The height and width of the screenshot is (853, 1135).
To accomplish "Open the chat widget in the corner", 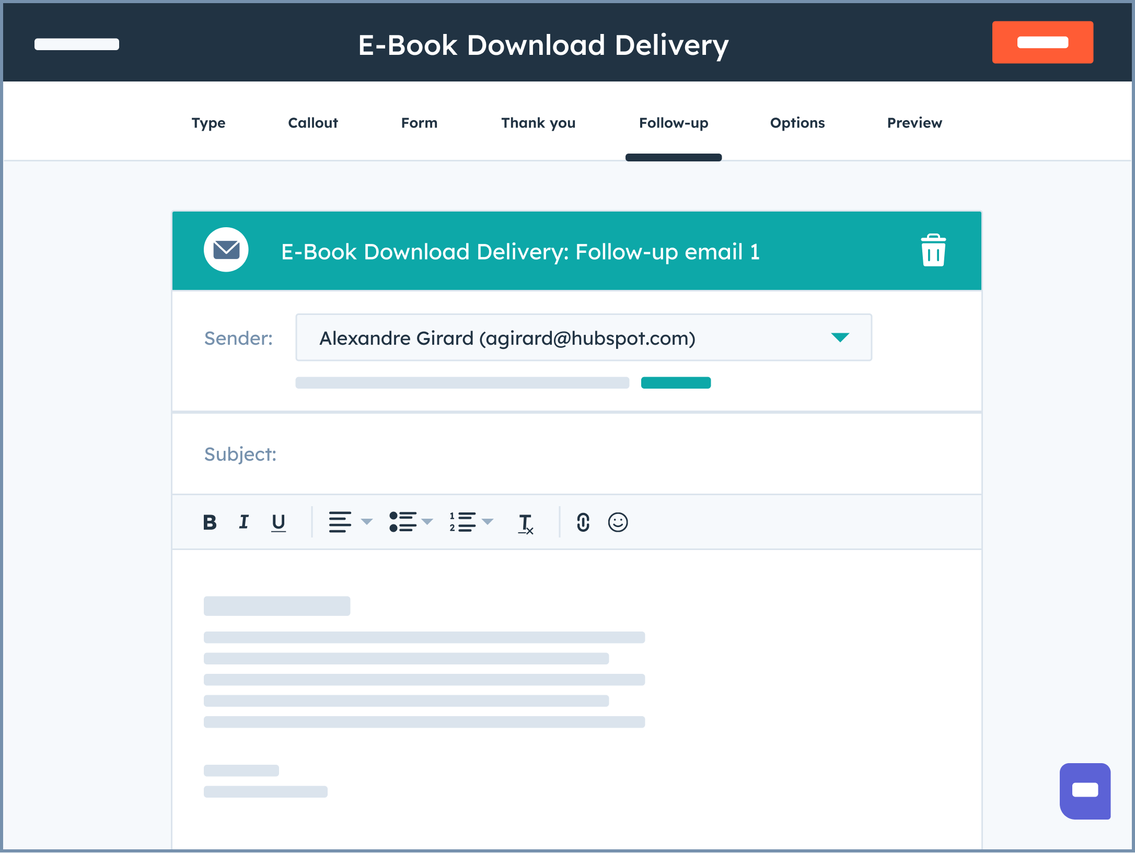I will click(x=1085, y=791).
